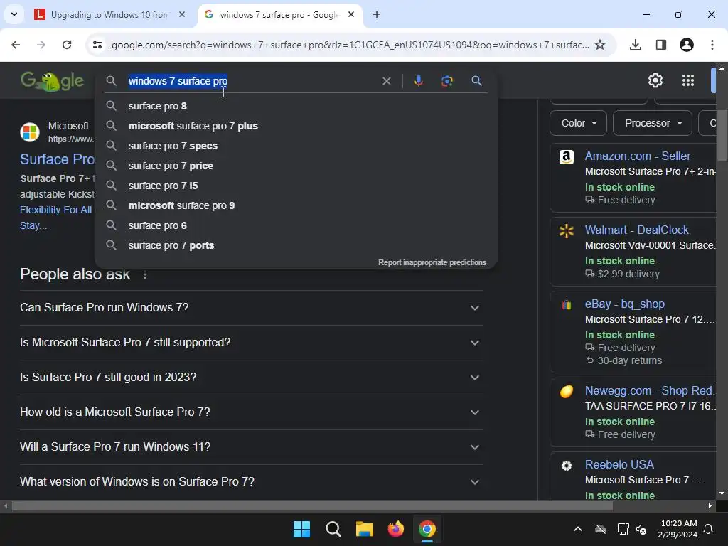This screenshot has width=728, height=546.
Task: Open the Surface Pro result title
Action: pos(57,159)
